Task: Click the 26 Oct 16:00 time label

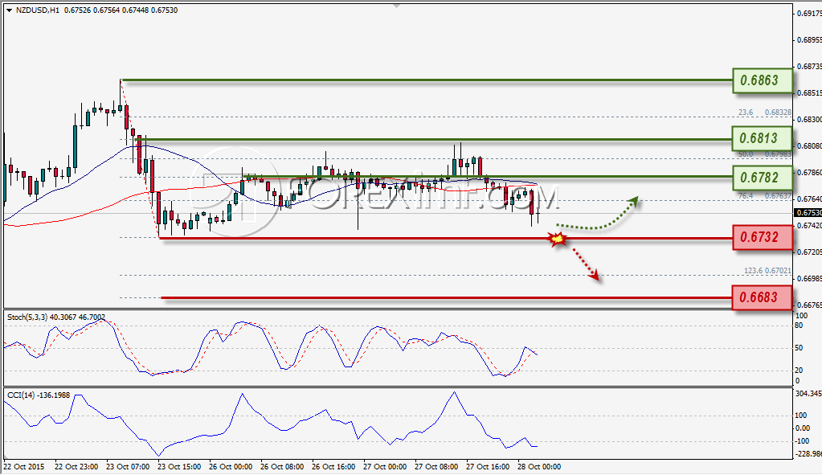Action: pyautogui.click(x=333, y=467)
